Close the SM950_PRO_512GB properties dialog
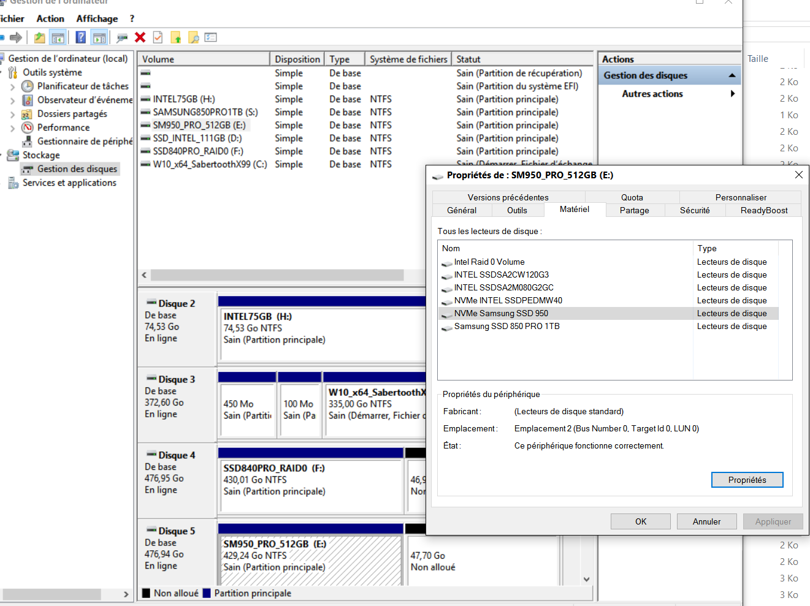 (798, 175)
